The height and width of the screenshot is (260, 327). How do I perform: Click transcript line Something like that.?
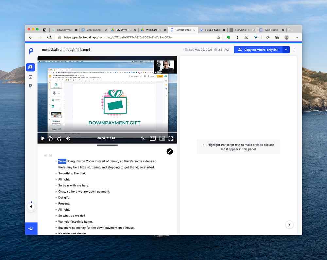[72, 173]
